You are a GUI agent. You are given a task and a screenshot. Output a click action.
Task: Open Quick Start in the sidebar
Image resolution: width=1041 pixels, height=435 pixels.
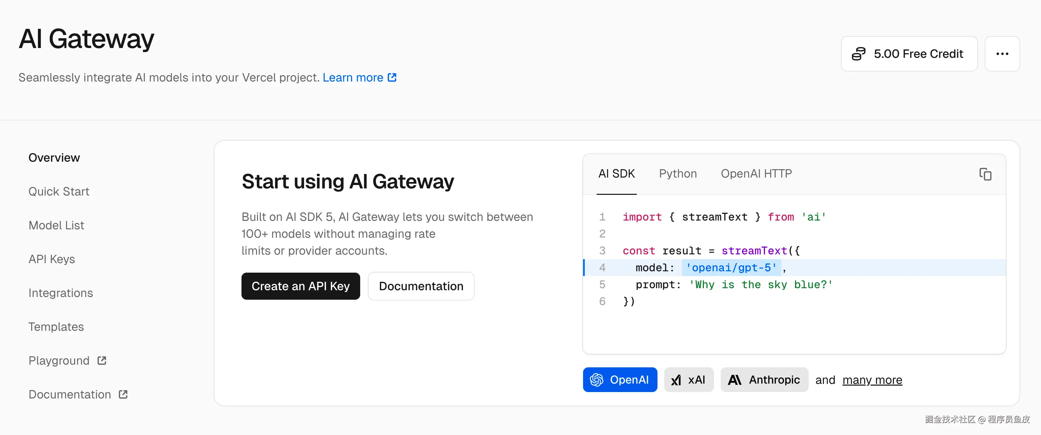click(59, 191)
